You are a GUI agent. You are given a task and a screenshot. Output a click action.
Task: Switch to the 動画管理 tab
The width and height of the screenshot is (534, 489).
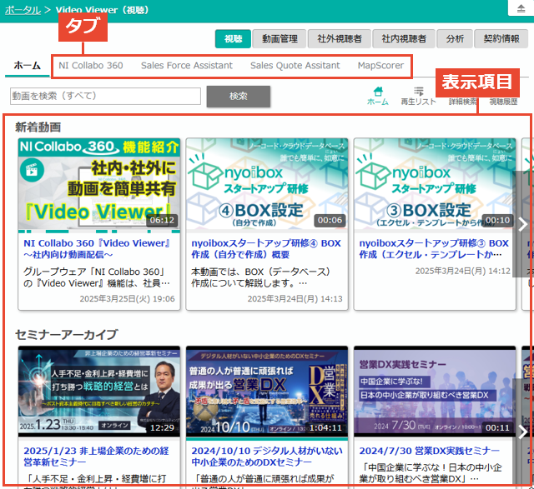(280, 39)
